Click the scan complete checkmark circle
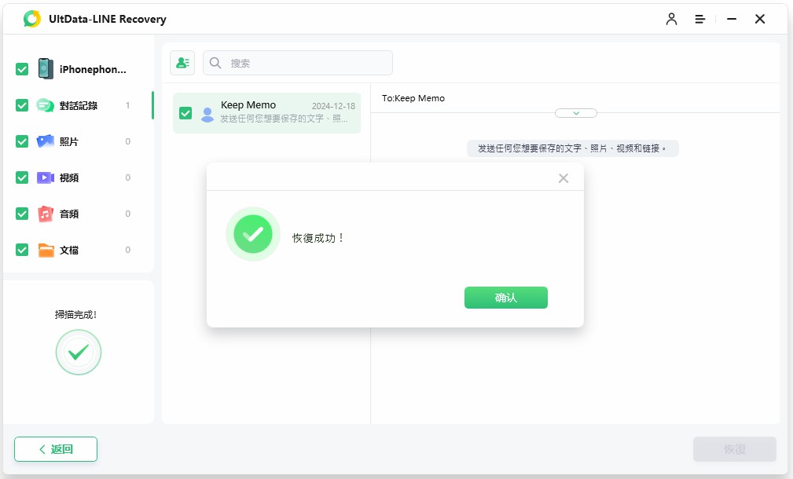 pos(79,352)
